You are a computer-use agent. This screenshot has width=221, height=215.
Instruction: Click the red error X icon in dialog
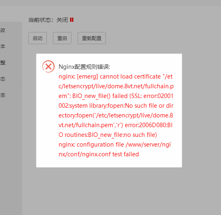(x=48, y=66)
